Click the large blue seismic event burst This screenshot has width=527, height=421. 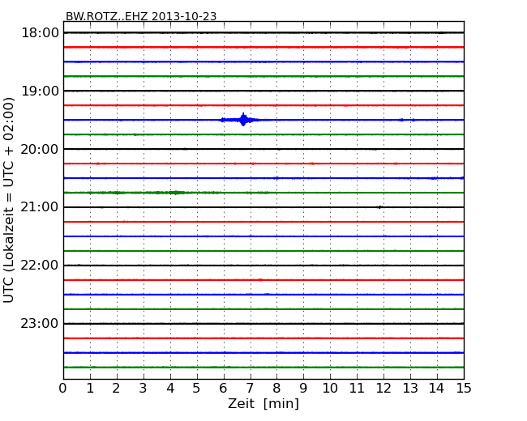tap(242, 120)
